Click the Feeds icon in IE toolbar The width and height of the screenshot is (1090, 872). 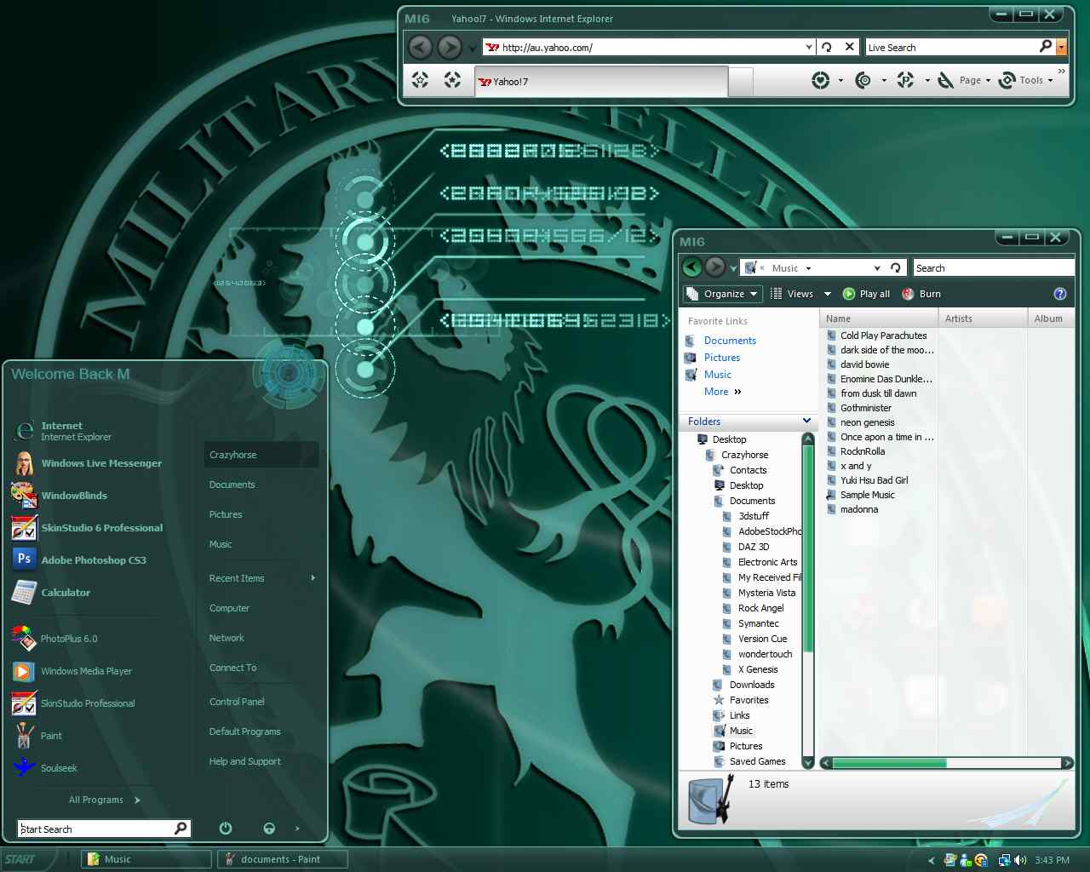pyautogui.click(x=863, y=80)
